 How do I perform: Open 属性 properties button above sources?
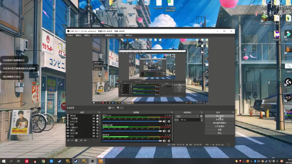tap(111, 108)
